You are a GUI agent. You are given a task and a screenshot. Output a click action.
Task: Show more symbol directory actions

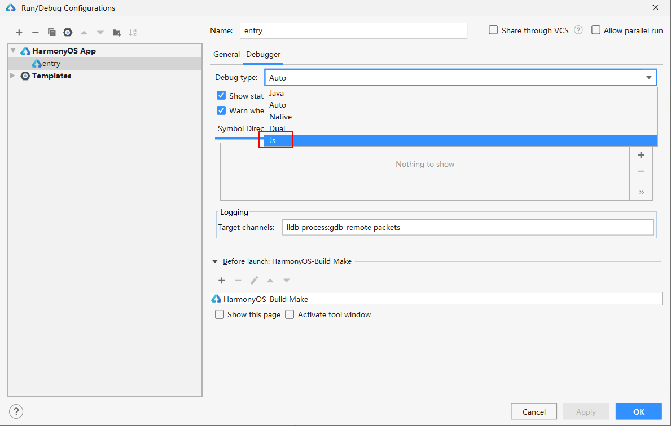[642, 192]
